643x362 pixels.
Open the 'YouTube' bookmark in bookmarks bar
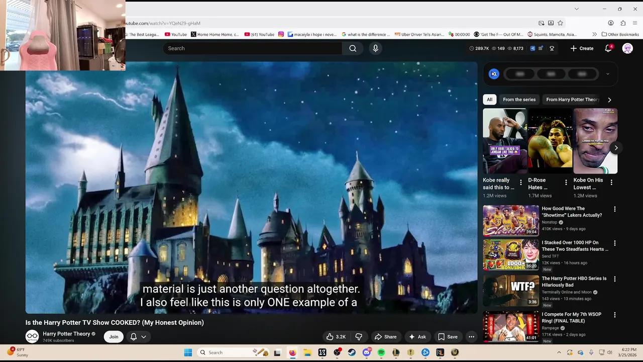click(175, 34)
